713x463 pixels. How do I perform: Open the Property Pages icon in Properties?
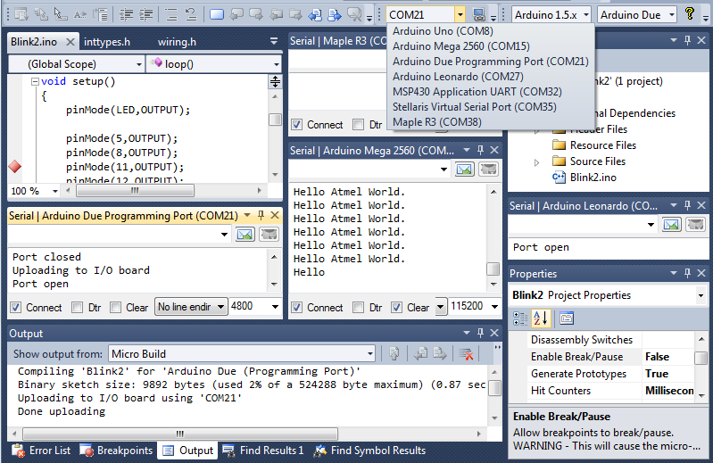click(567, 318)
